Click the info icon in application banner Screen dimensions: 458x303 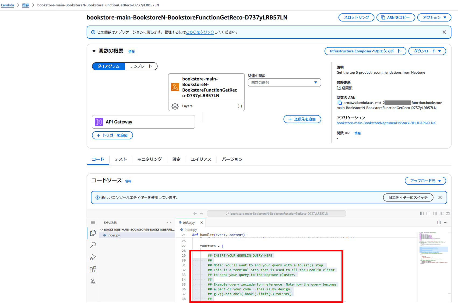tap(93, 32)
